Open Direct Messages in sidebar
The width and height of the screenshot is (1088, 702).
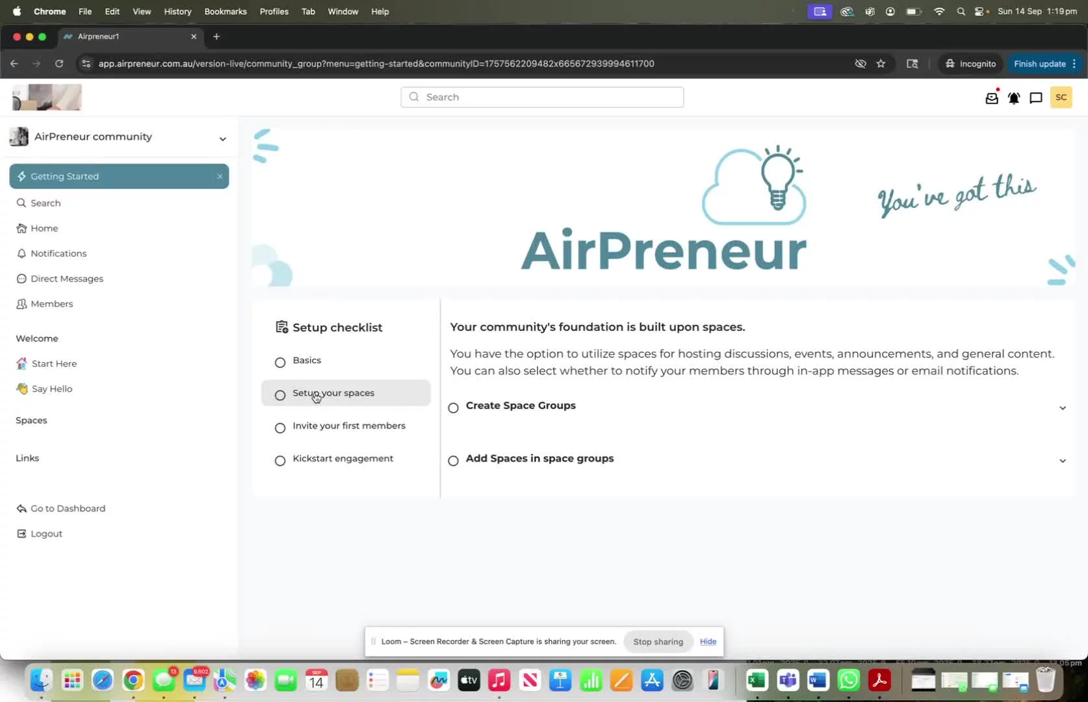[x=60, y=278]
